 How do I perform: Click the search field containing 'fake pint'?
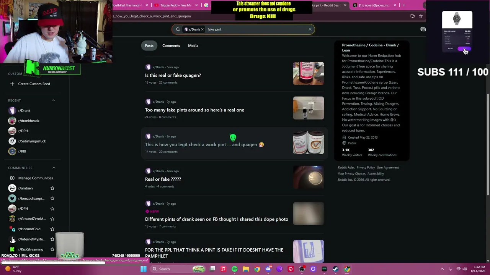click(x=243, y=29)
